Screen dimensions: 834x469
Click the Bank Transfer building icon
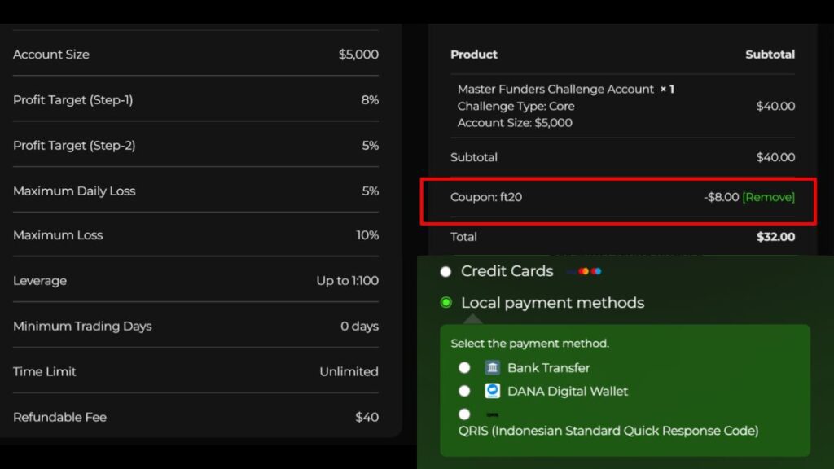492,368
